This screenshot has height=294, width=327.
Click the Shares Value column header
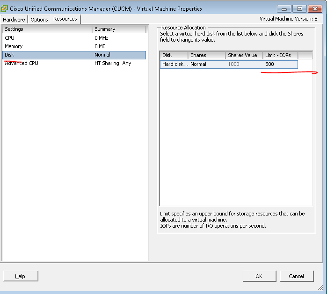(x=244, y=55)
